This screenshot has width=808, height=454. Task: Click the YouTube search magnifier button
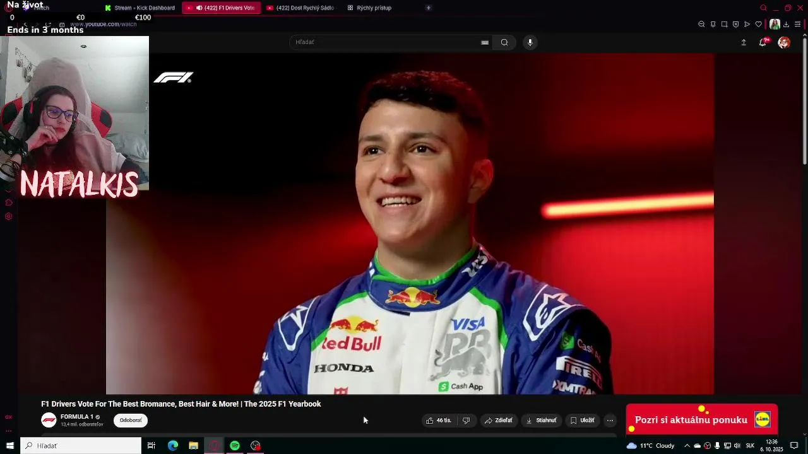[504, 42]
